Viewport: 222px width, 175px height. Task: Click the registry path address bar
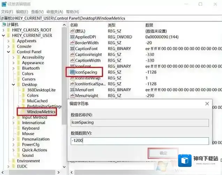tap(111, 18)
